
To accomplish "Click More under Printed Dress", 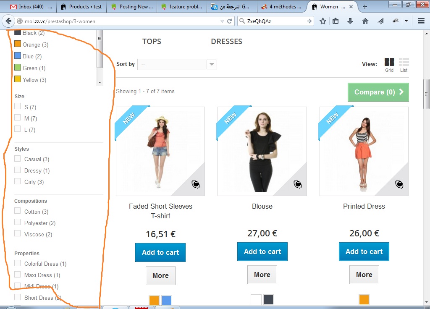I will point(364,275).
